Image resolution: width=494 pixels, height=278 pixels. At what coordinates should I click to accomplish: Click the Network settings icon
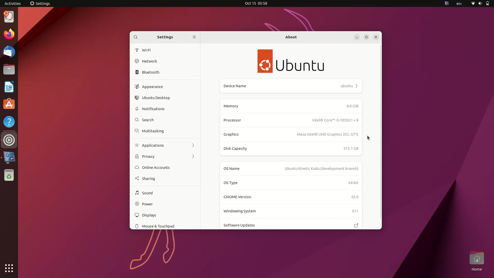pos(137,61)
